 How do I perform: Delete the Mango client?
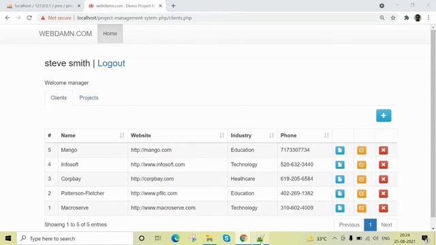(x=383, y=150)
